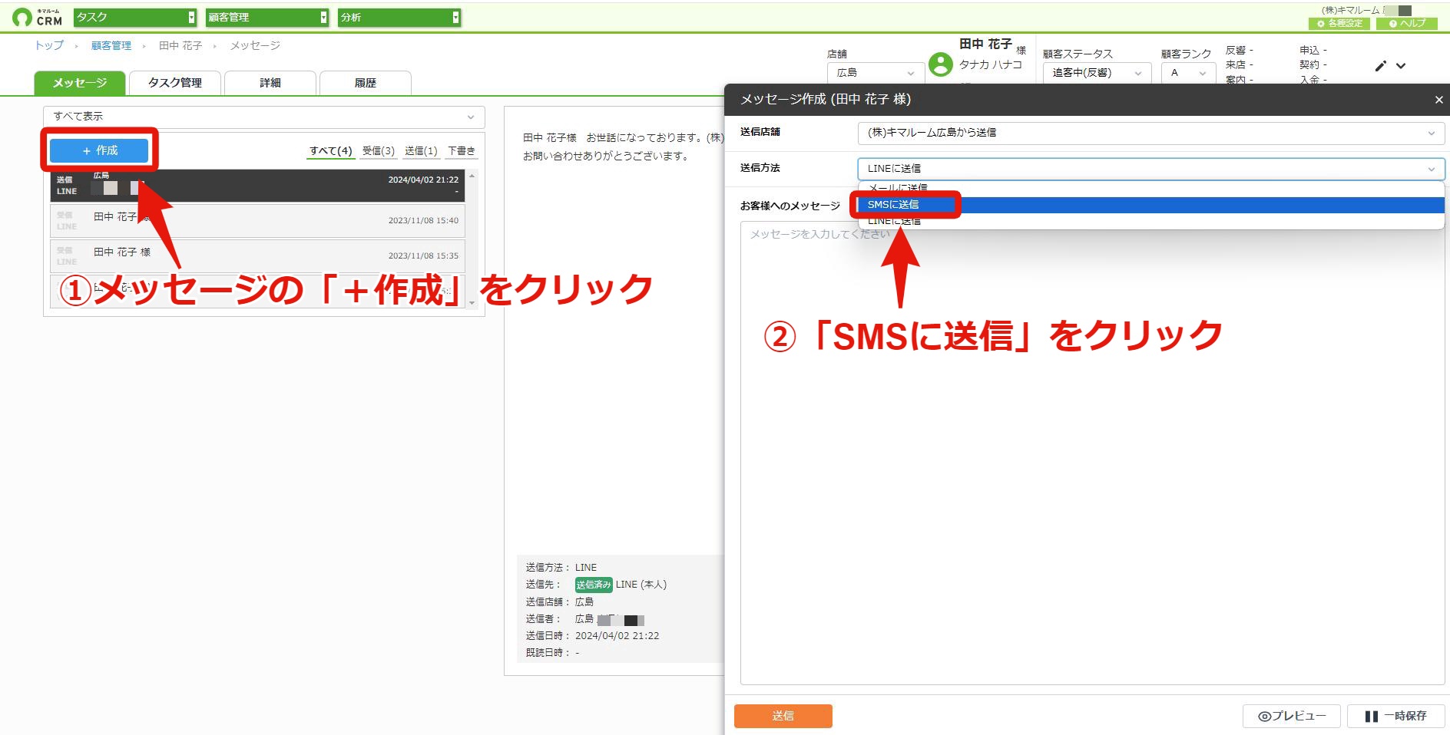
Task: Click the + 作成 button
Action: pos(99,150)
